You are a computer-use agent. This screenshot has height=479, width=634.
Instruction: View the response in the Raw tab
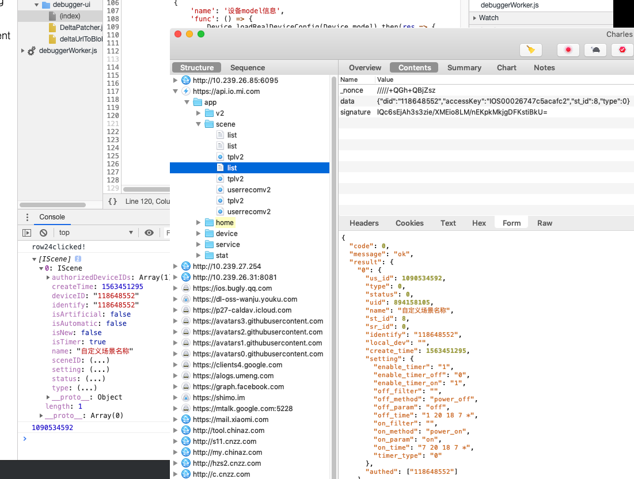(x=544, y=223)
